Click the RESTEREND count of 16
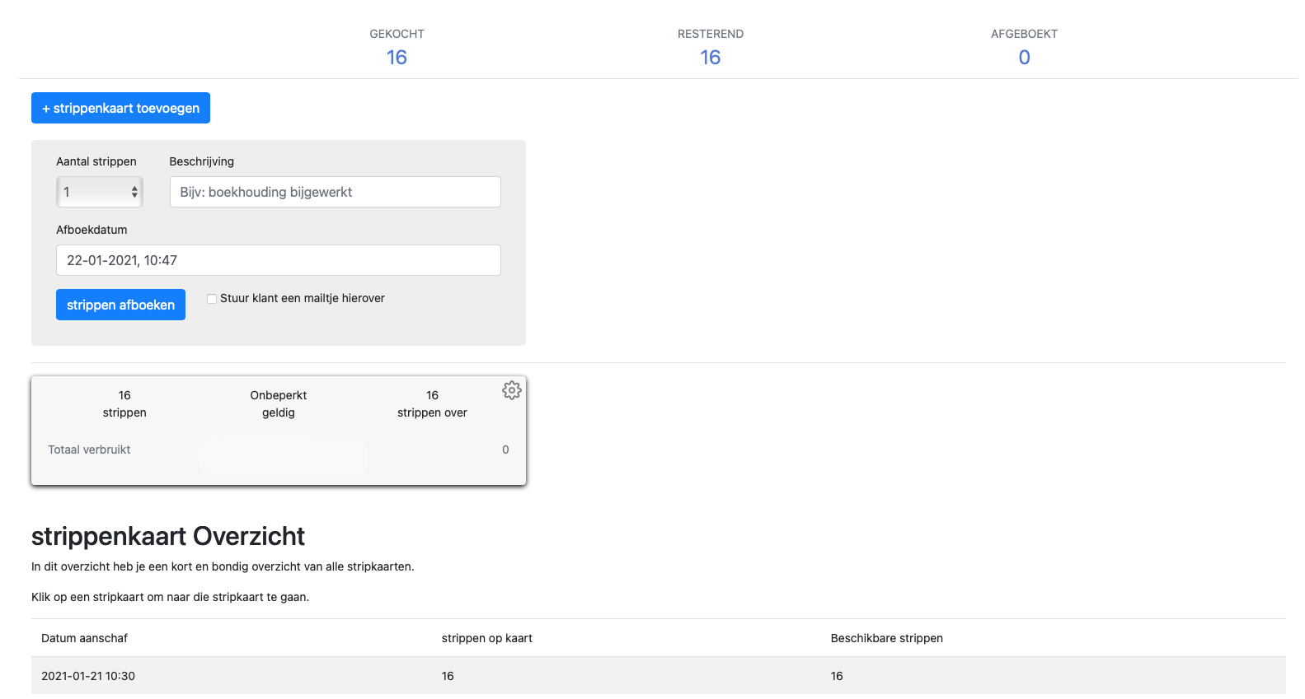Image resolution: width=1305 pixels, height=699 pixels. [710, 58]
